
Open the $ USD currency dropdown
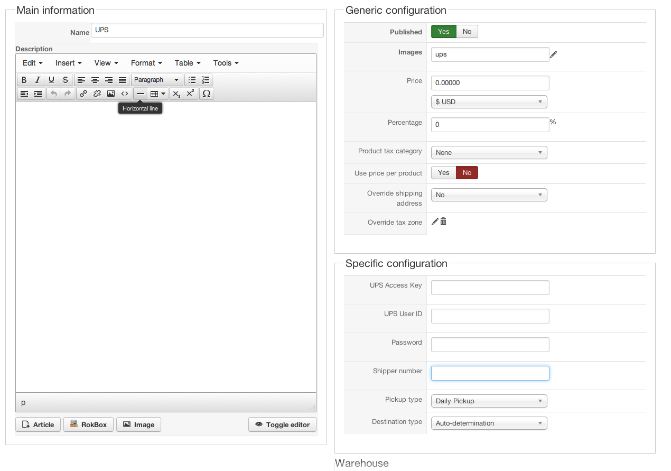click(x=489, y=101)
